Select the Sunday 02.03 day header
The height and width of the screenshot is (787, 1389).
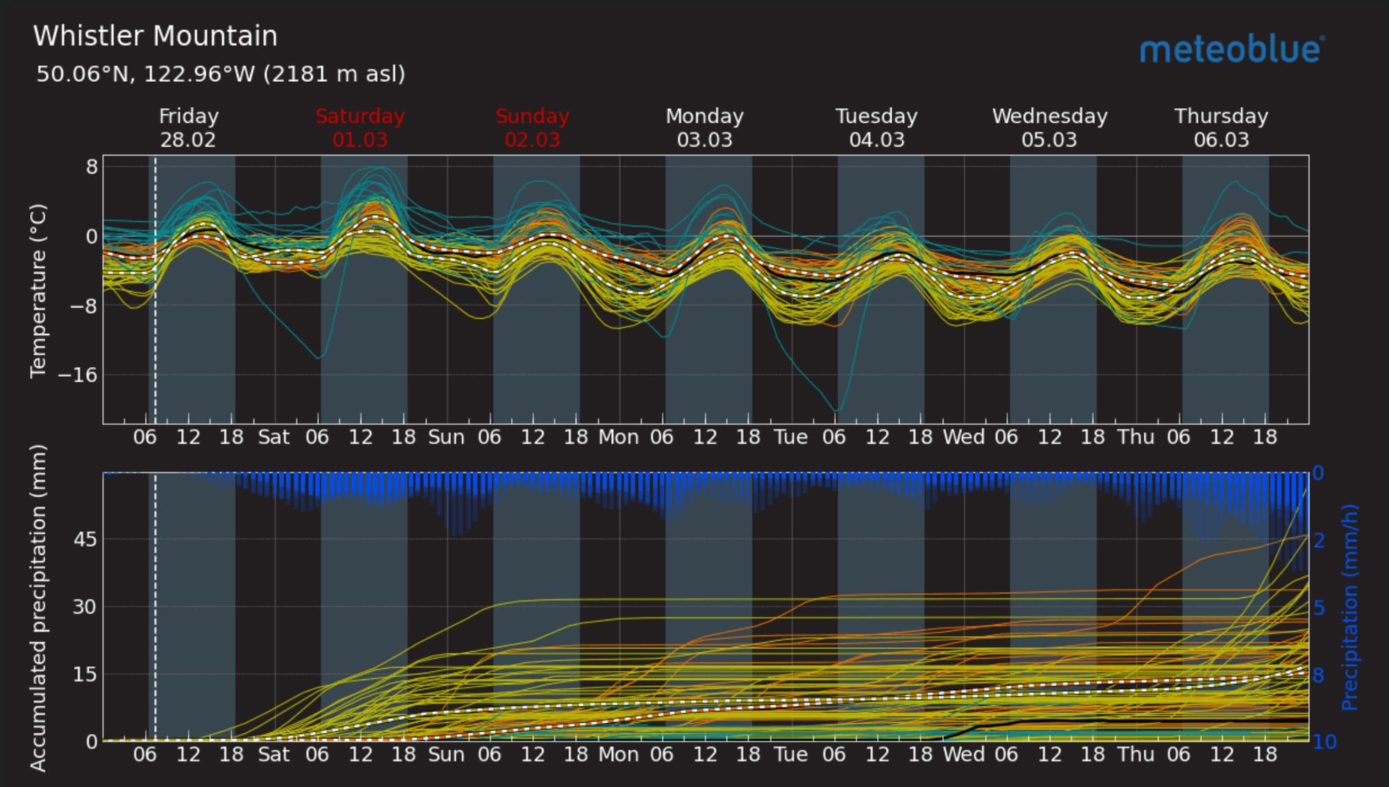tap(532, 128)
